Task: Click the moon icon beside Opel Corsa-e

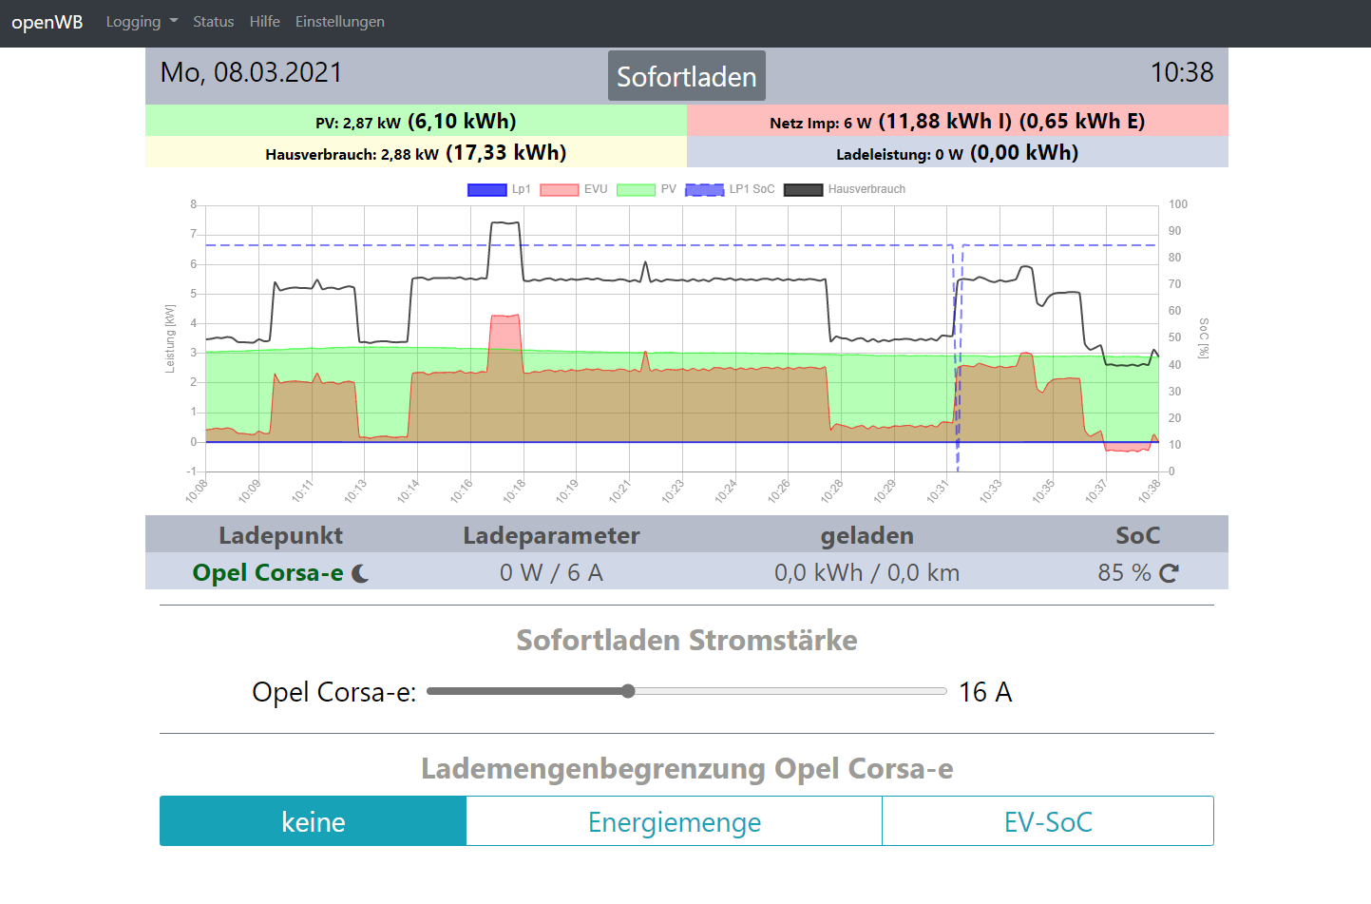Action: coord(360,573)
